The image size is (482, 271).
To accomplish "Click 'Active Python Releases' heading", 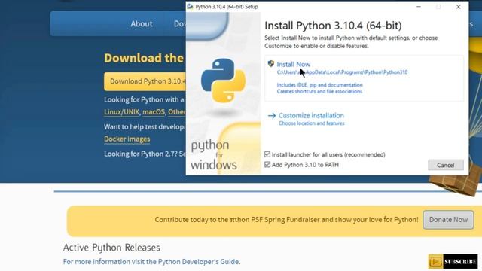I will tap(111, 248).
